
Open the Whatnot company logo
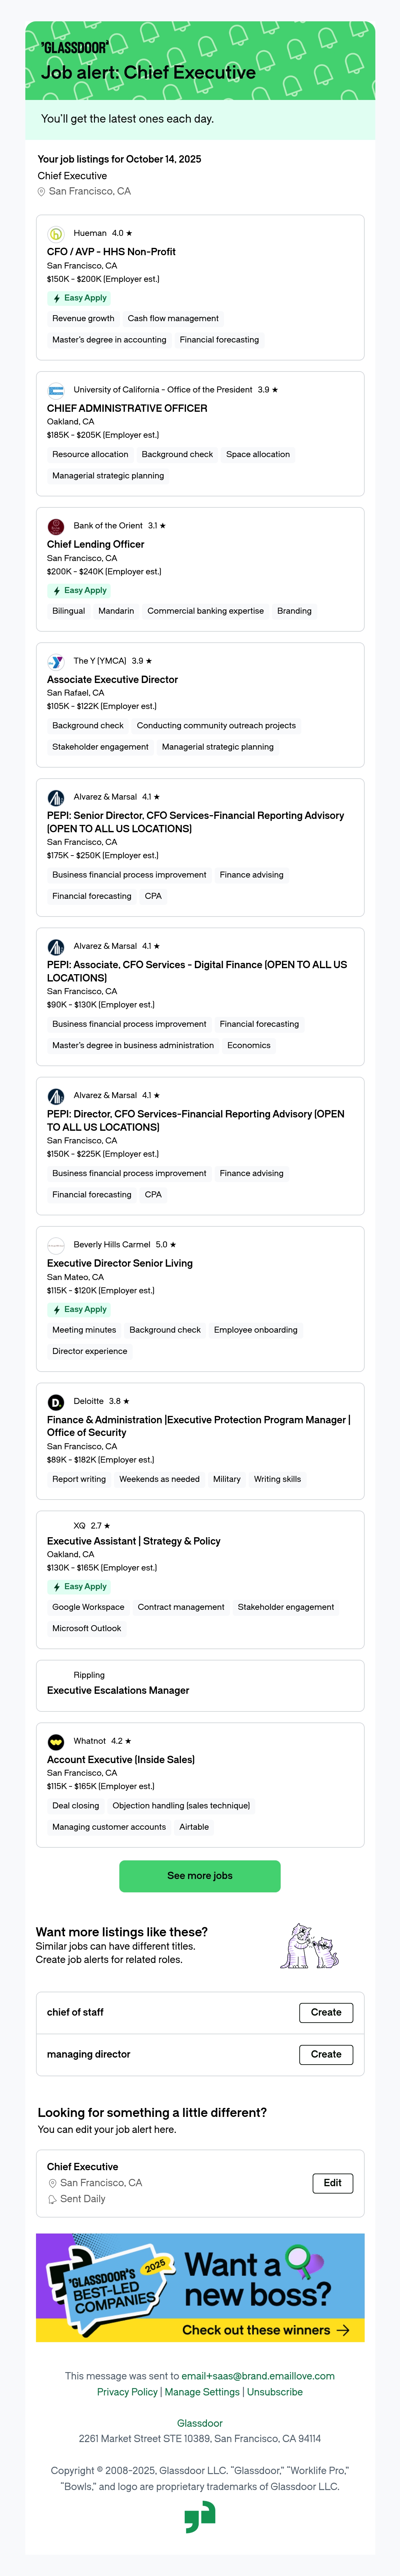[x=56, y=1741]
